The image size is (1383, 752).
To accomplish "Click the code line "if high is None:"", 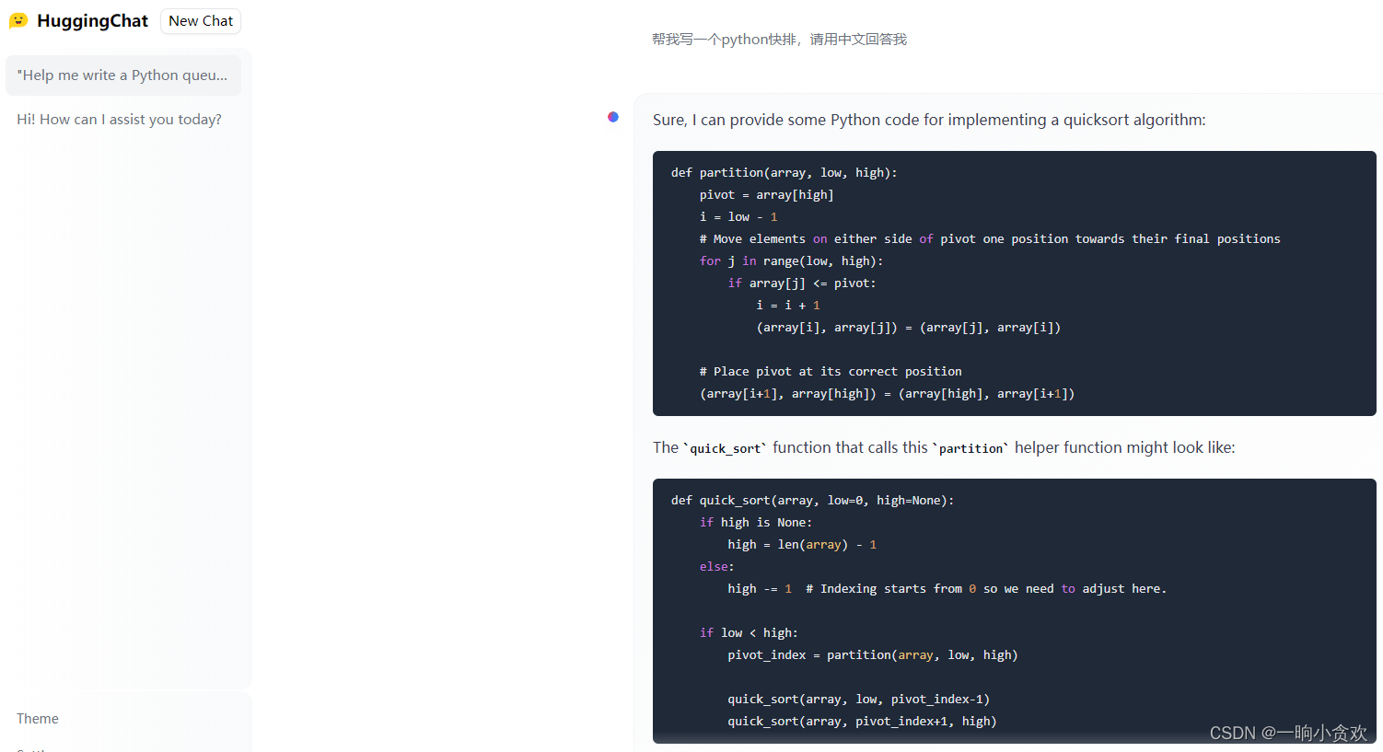I will (x=756, y=522).
